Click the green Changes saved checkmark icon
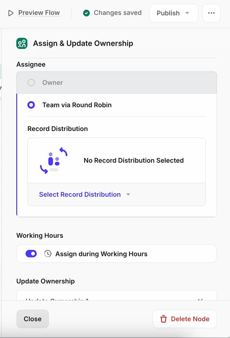This screenshot has width=230, height=338. click(x=86, y=13)
